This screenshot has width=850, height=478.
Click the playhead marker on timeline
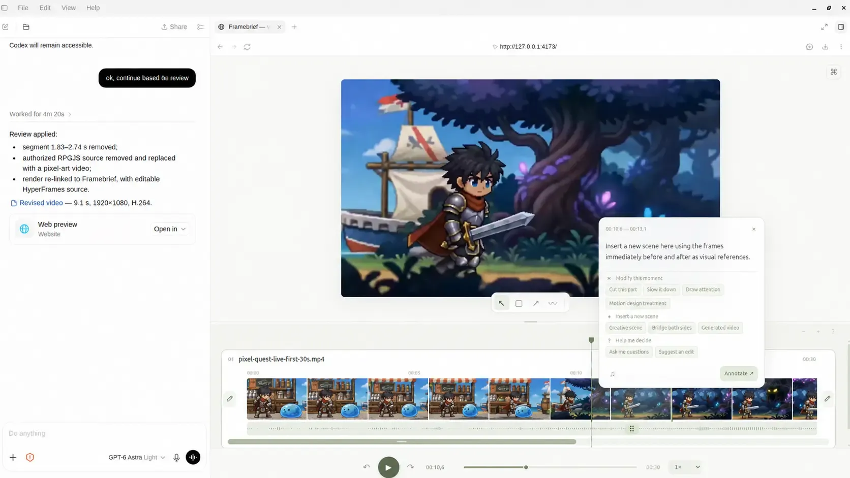coord(591,340)
